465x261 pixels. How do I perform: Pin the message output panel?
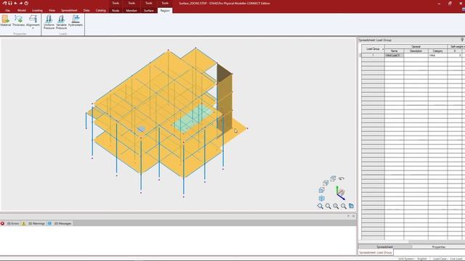(349, 216)
